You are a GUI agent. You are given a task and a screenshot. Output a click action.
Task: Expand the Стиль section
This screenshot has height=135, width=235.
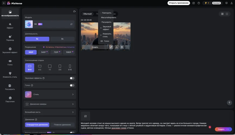click(50, 94)
